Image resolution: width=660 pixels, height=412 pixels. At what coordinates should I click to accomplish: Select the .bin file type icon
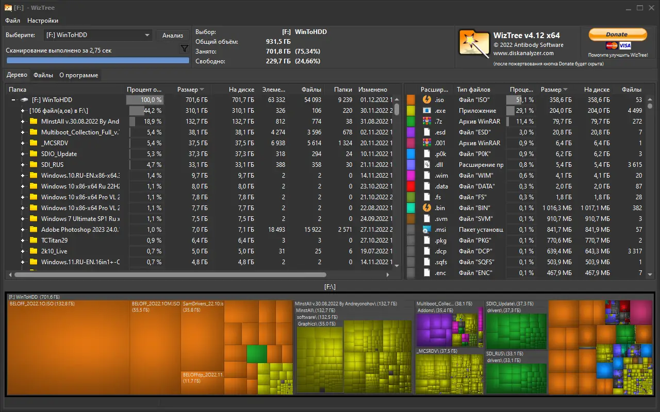click(426, 208)
